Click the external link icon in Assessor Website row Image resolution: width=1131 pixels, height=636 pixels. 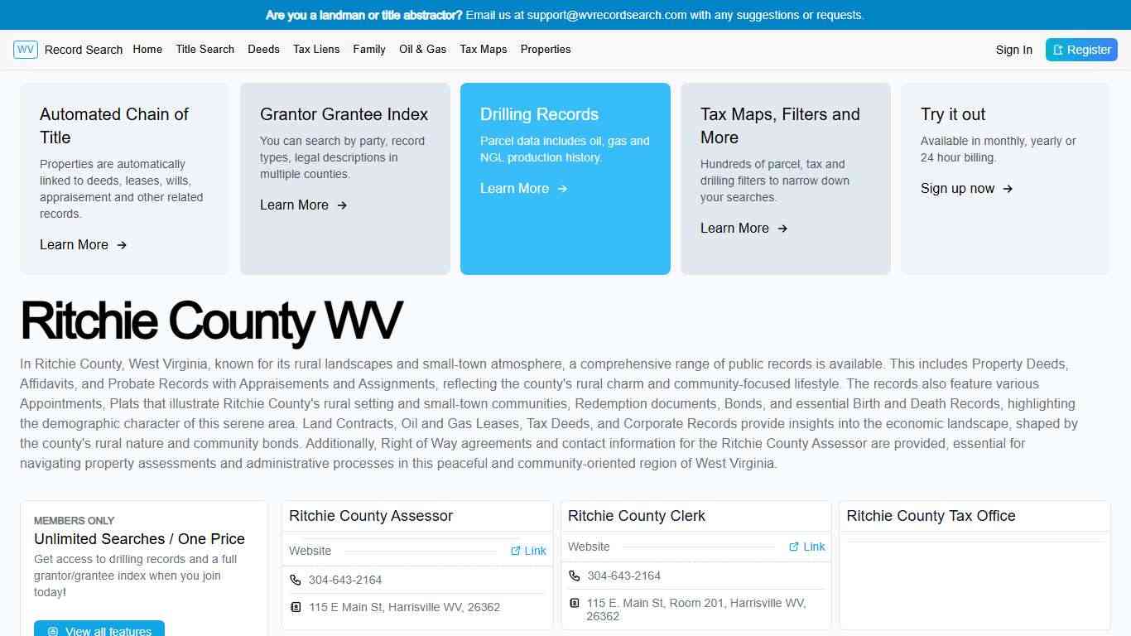point(516,551)
